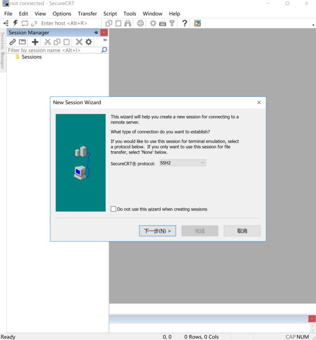
Task: Open Properties gear icon in Session Manager
Action: pyautogui.click(x=88, y=42)
